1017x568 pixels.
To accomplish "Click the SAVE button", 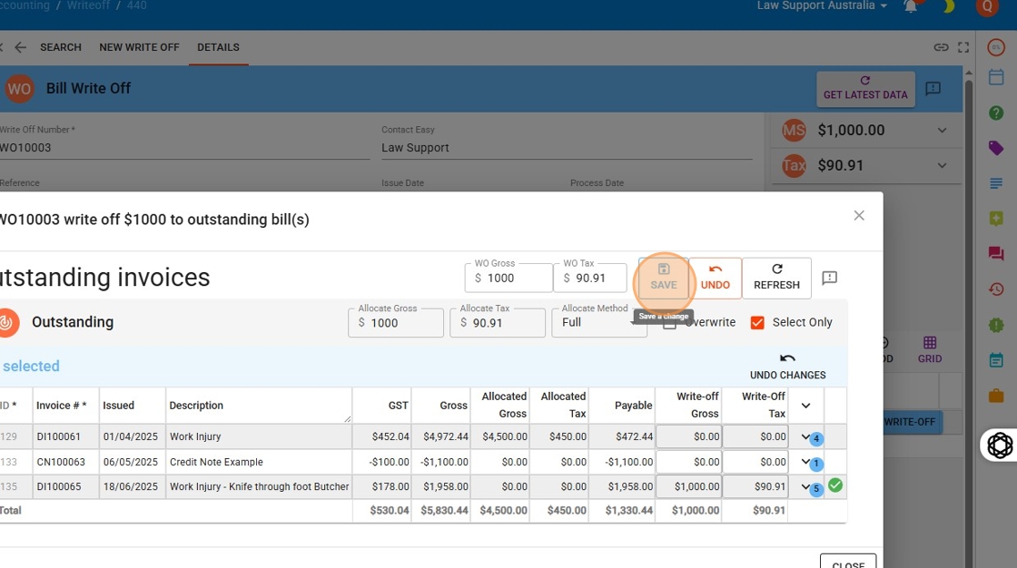I will click(x=664, y=278).
